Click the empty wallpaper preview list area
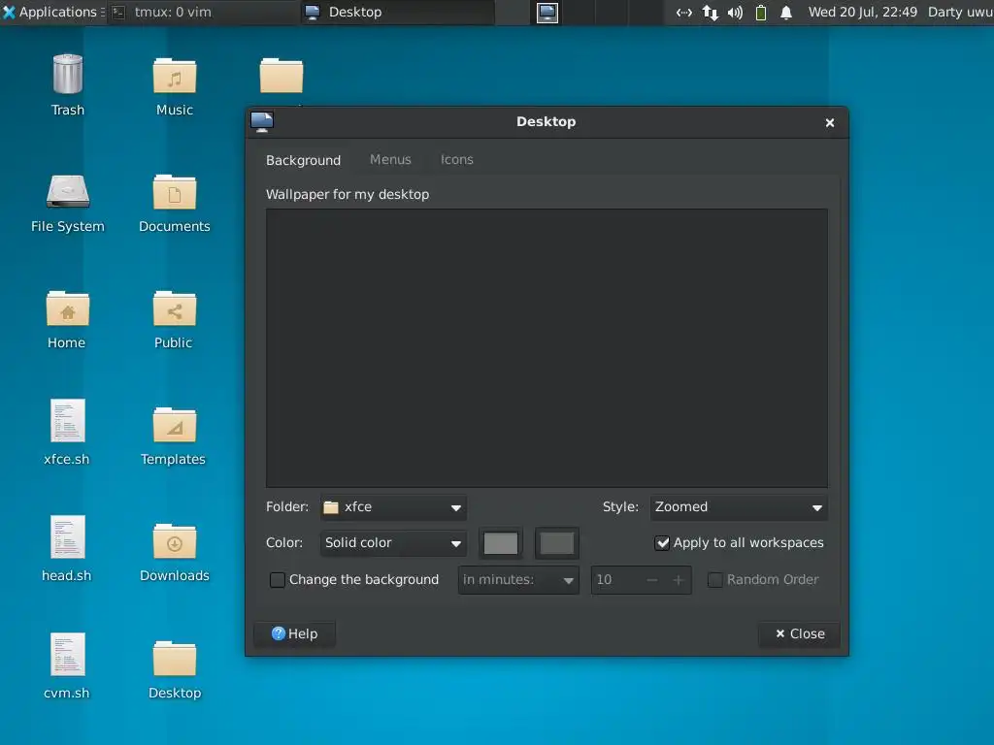This screenshot has width=994, height=745. [547, 348]
